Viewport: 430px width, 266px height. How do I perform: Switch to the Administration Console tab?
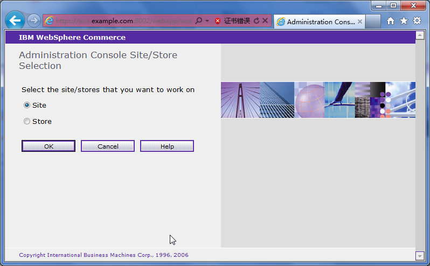coord(319,22)
